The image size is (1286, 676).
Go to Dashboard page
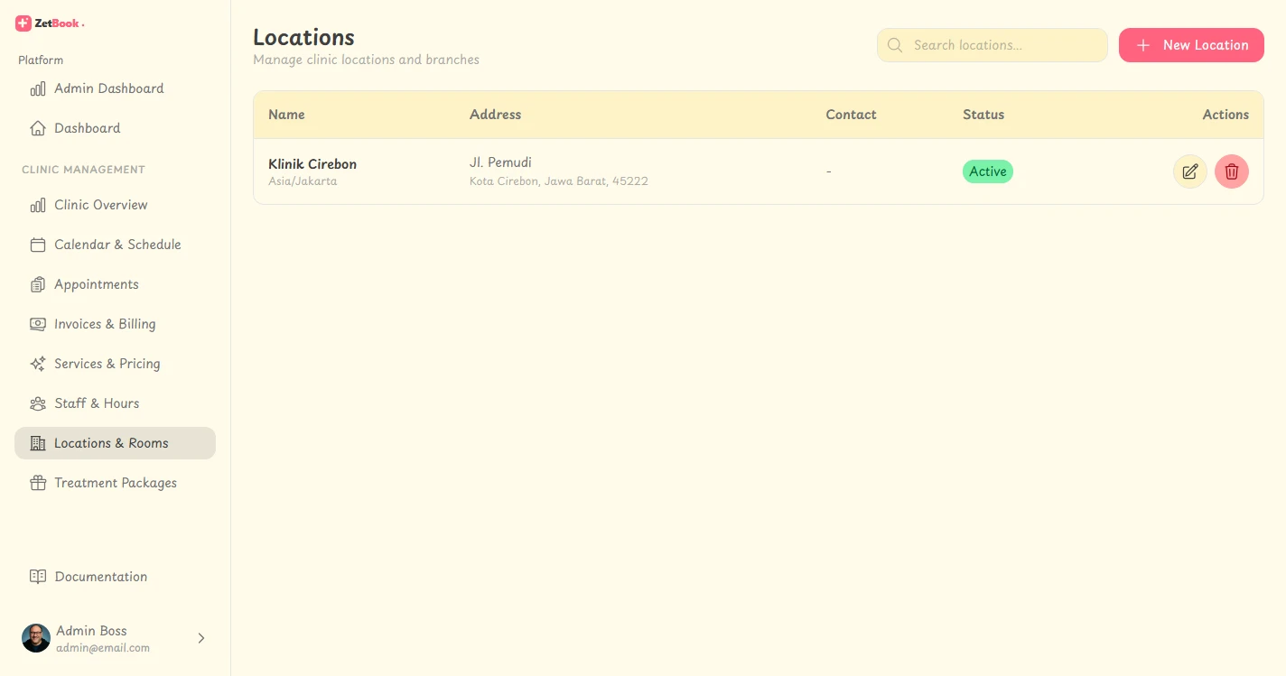[115, 128]
